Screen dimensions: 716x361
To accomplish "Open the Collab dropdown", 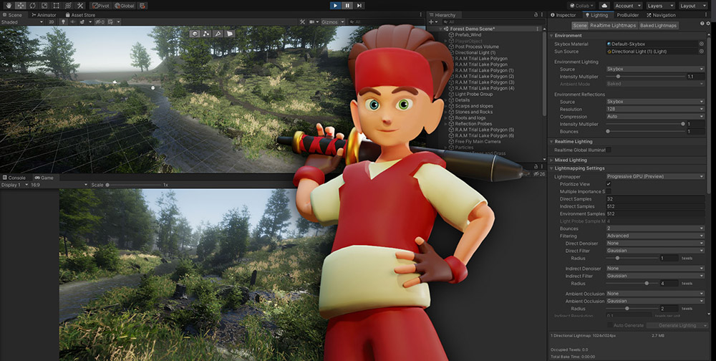I will pyautogui.click(x=581, y=6).
